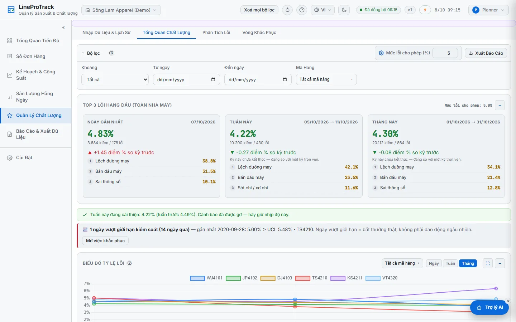Viewport: 516px width, 322px height.
Task: Toggle the TS4210 legend series
Action: coord(311,278)
